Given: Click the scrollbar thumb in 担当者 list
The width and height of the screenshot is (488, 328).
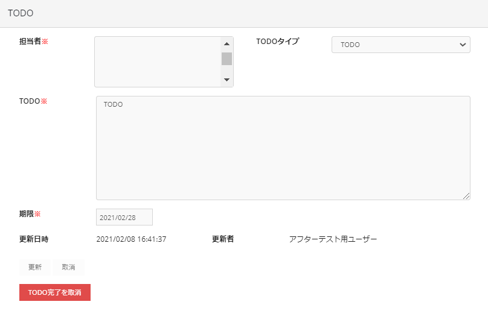Looking at the screenshot, I should [x=226, y=58].
